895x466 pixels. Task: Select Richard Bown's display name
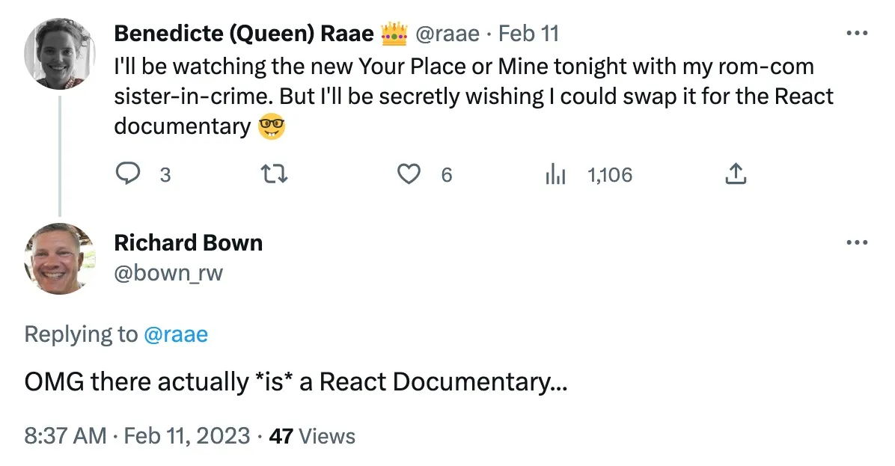click(x=188, y=242)
